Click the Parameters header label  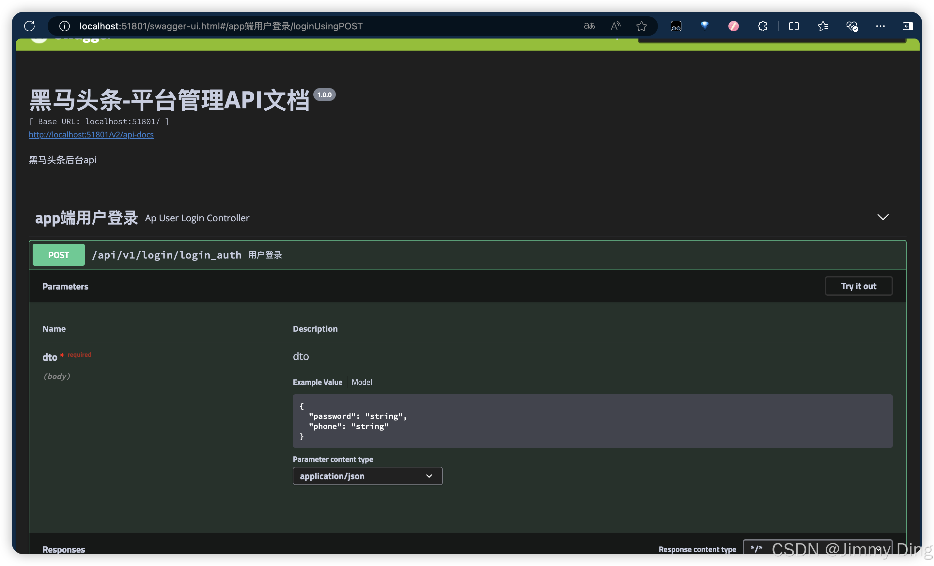(x=65, y=287)
